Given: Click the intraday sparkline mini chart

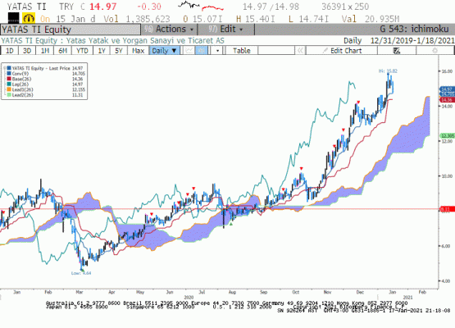Looking at the screenshot, I should click(201, 7).
